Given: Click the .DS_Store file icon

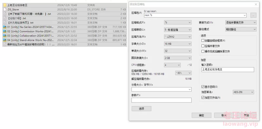Looking at the screenshot, I should (5, 9).
